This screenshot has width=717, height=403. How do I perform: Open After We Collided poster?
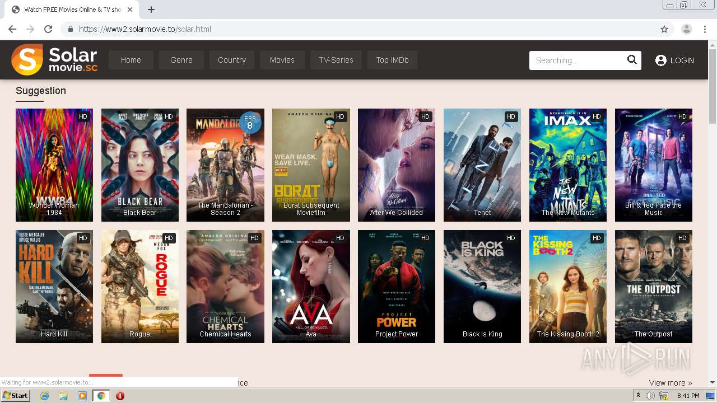(397, 165)
